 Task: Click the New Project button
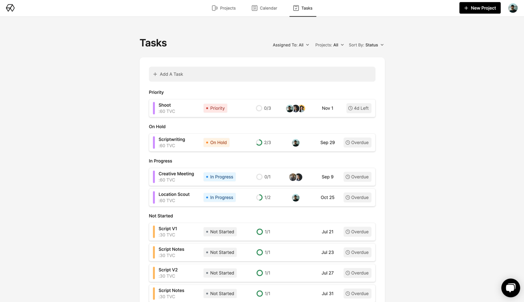(x=480, y=8)
